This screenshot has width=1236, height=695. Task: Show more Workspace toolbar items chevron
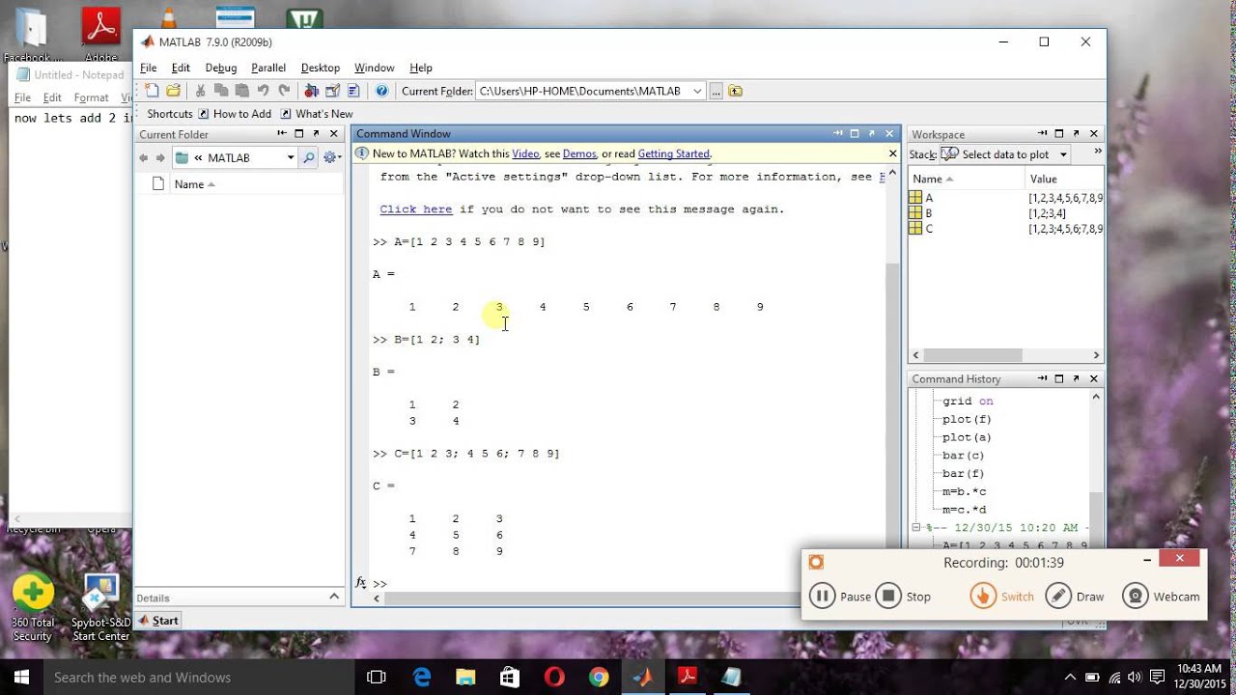click(1097, 153)
